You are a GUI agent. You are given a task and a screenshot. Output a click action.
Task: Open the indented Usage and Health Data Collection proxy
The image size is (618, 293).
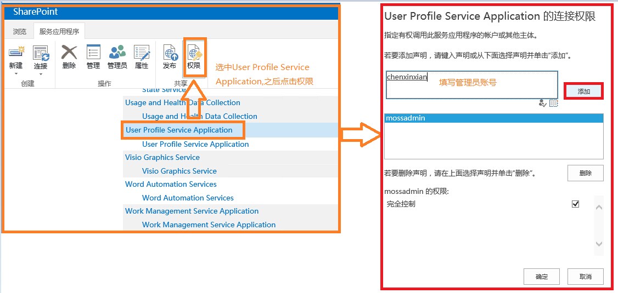pos(199,117)
